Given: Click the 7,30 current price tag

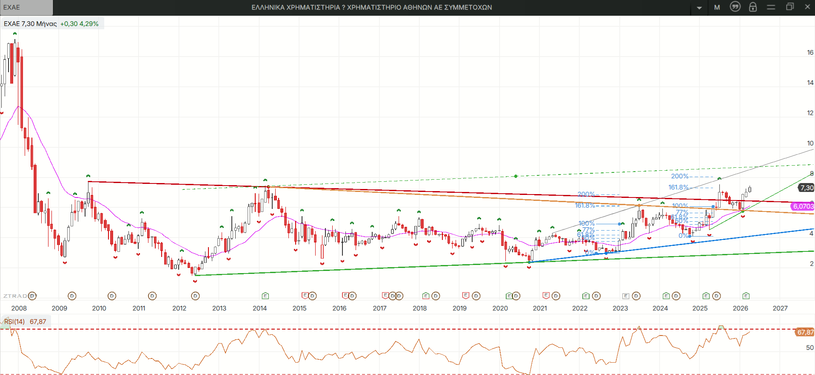Looking at the screenshot, I should [806, 188].
